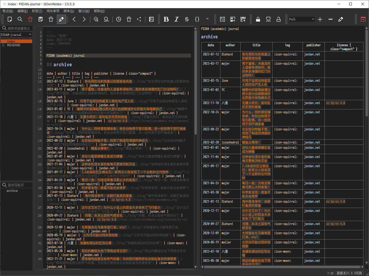Image resolution: width=369 pixels, height=276 pixels.
Task: Decrypt note with open padlock icon
Action: 279,19
